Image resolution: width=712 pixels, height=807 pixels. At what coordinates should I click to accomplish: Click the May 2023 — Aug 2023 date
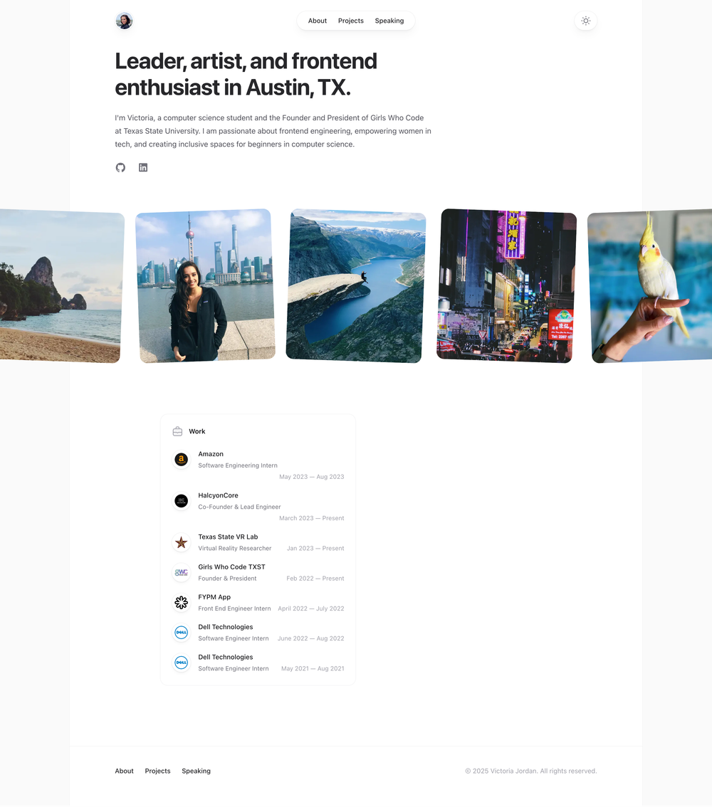coord(311,477)
